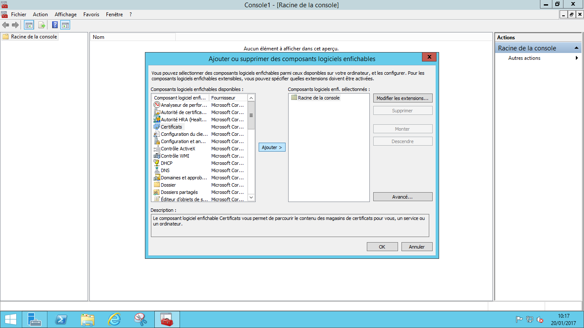Choose the Contrôle ActiveX icon
584x328 pixels.
[x=157, y=149]
